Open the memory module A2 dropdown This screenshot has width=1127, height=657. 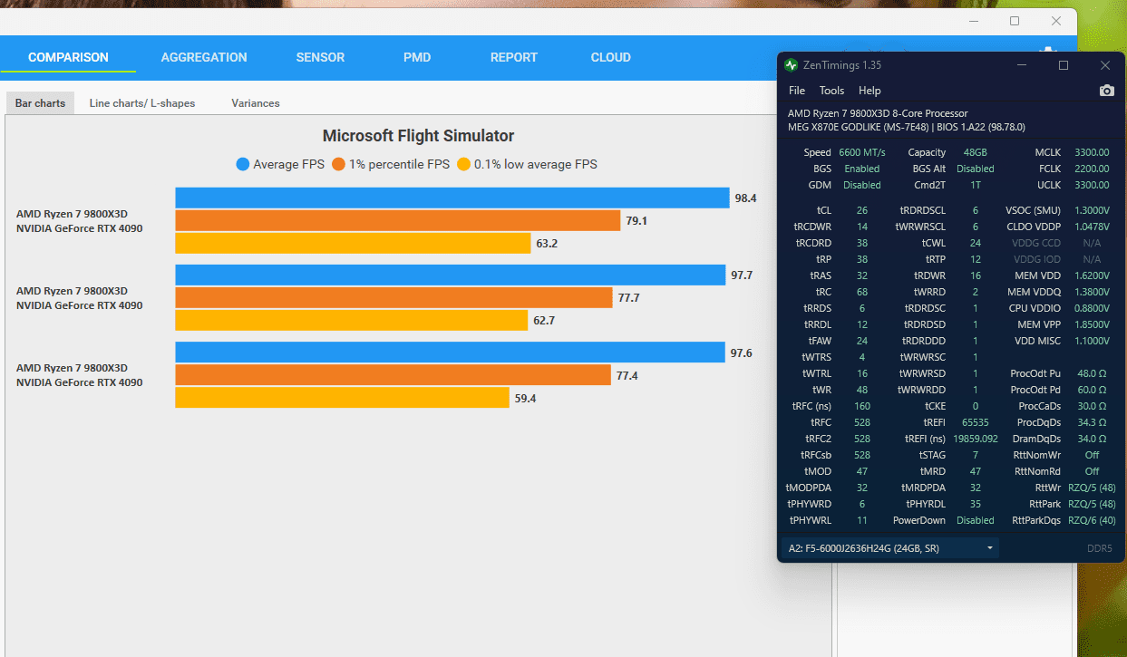pos(890,547)
